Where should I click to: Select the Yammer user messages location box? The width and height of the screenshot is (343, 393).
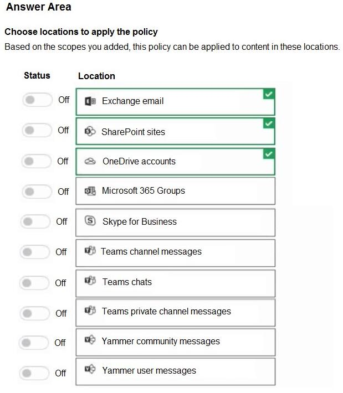pos(176,371)
